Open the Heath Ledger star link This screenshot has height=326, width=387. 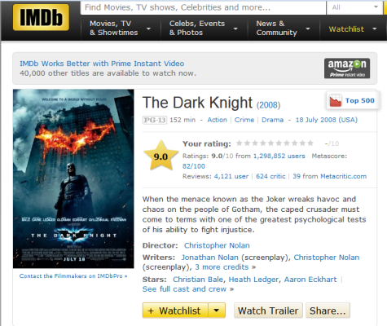(253, 280)
